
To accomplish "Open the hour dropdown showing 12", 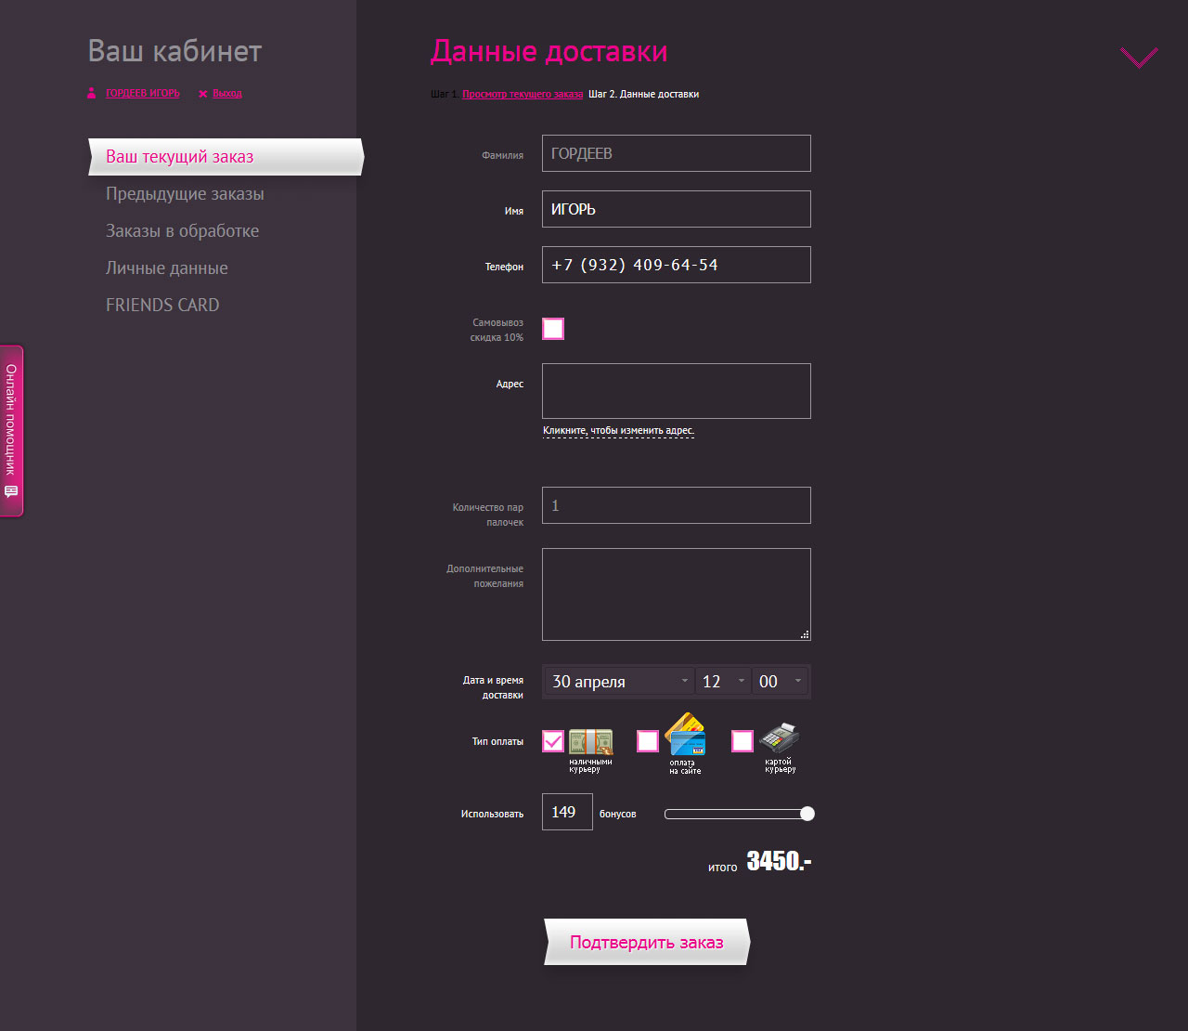I will point(724,682).
